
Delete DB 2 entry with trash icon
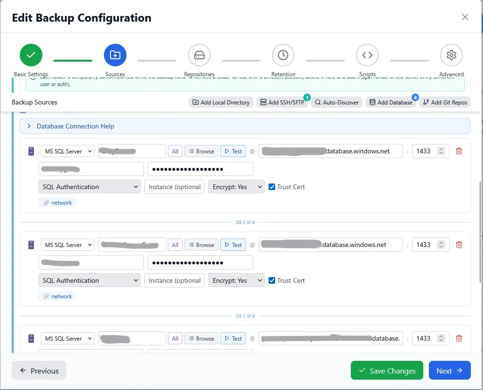tap(459, 245)
